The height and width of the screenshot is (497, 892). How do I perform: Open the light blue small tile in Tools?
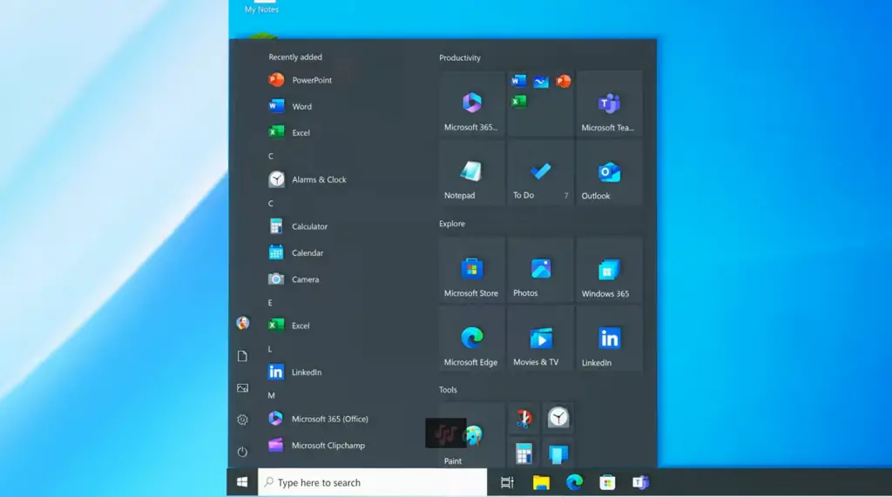[x=558, y=453]
